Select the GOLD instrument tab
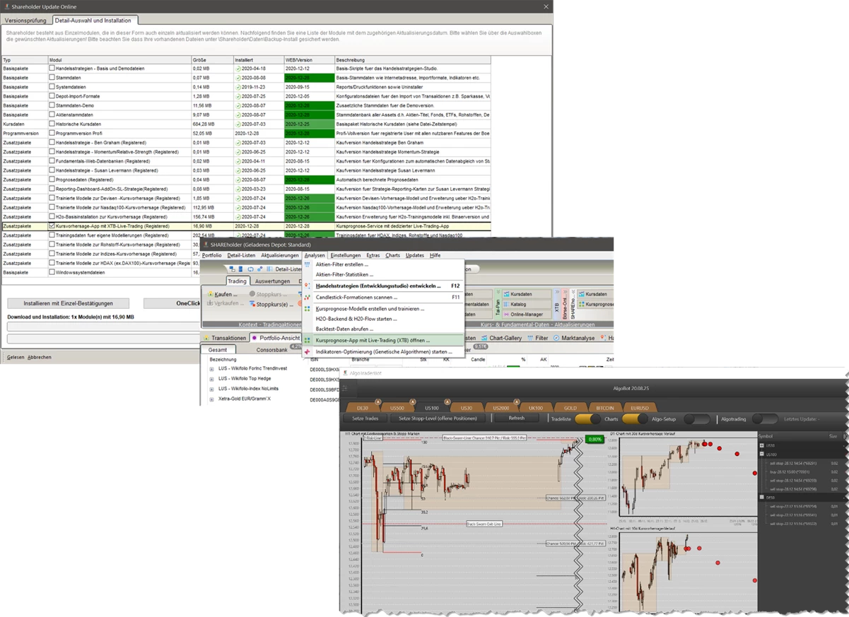 tap(569, 408)
